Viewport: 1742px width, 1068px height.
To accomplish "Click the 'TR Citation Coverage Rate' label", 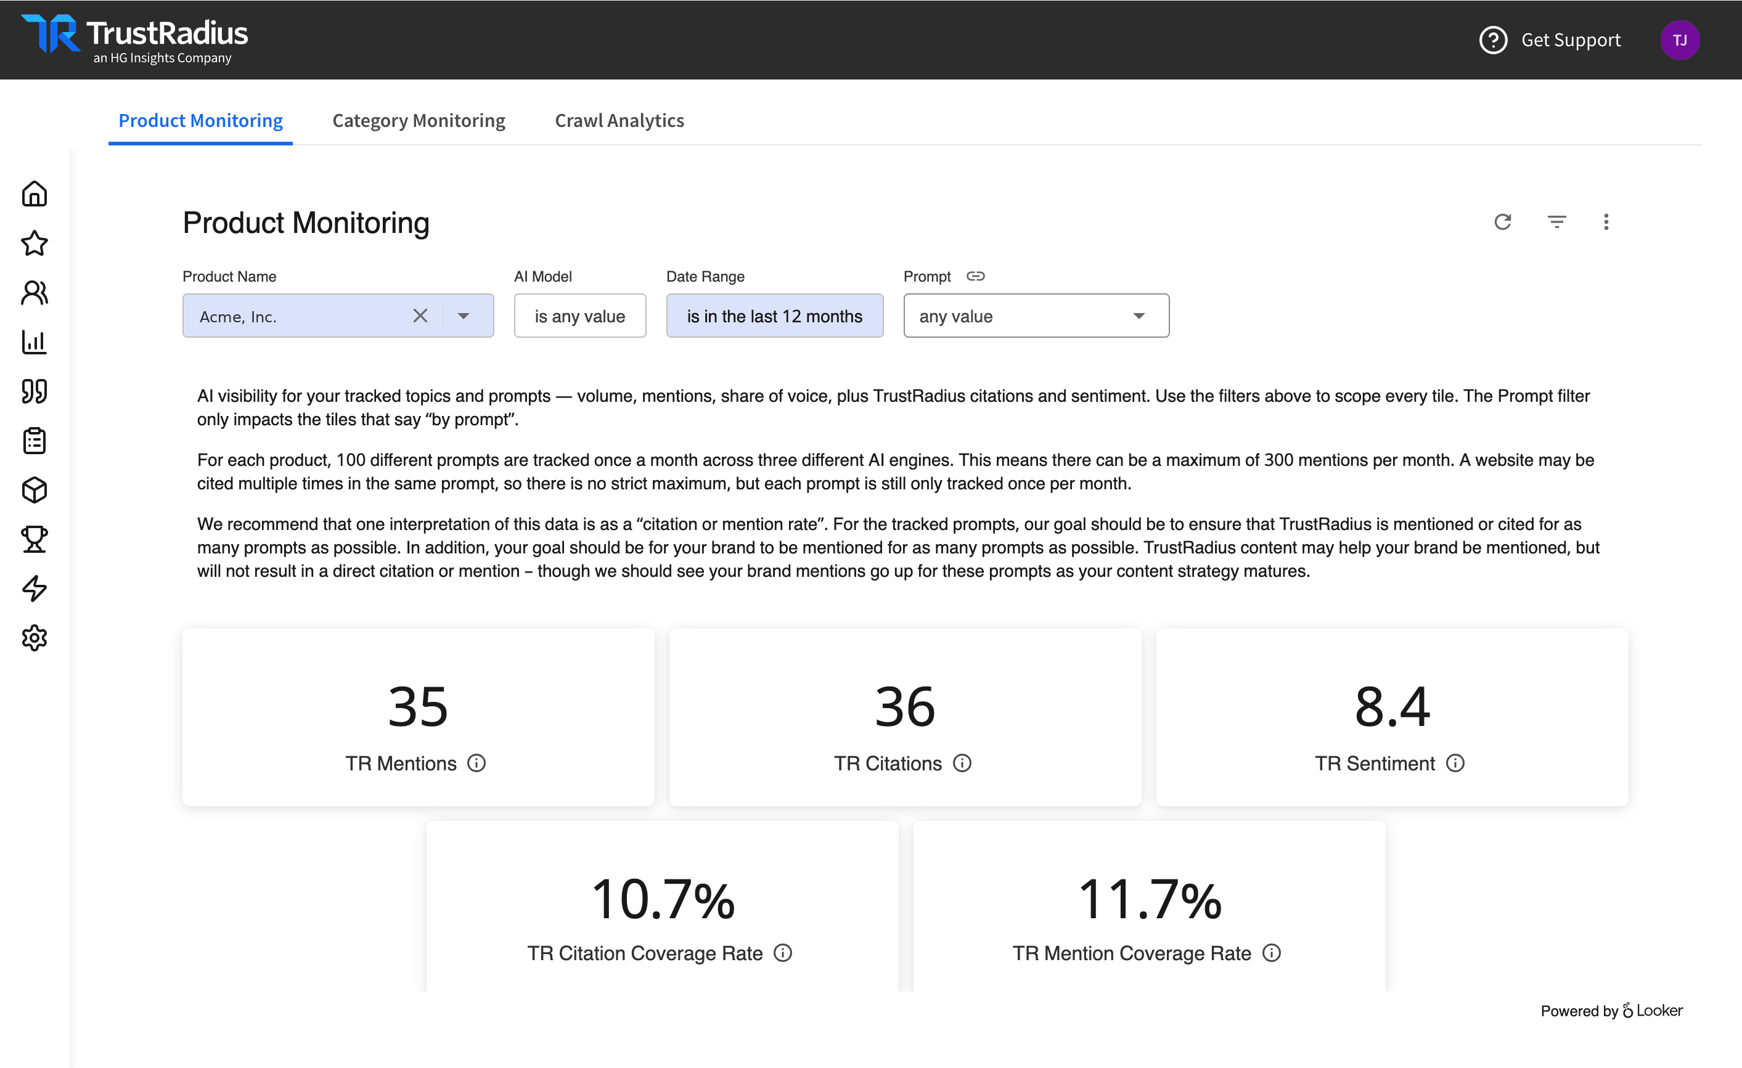I will click(x=645, y=953).
